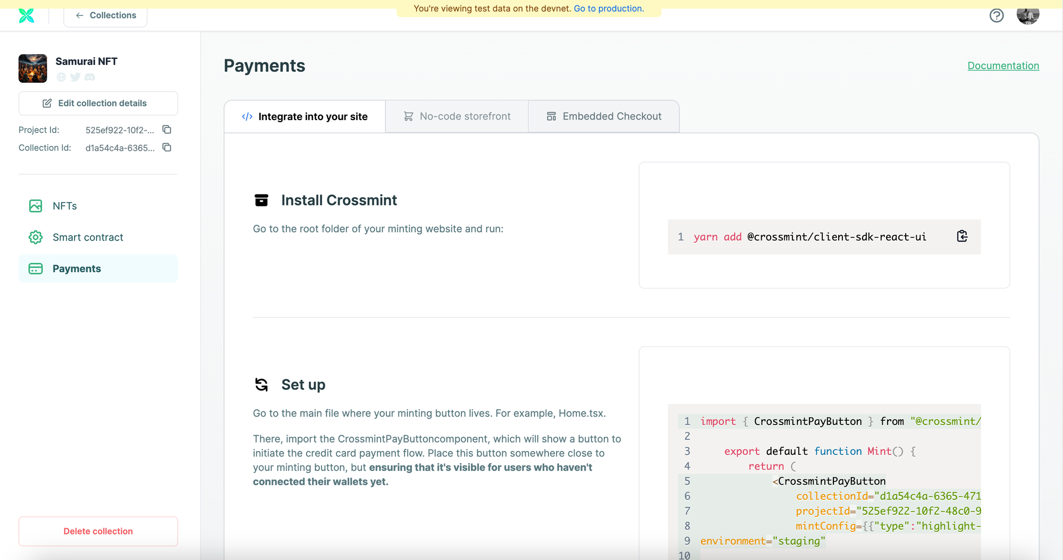Open the Smart contract section
Screen dimensions: 1063x560
pos(98,237)
